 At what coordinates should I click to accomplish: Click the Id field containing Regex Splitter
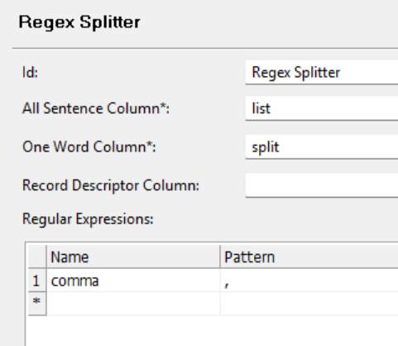(322, 72)
